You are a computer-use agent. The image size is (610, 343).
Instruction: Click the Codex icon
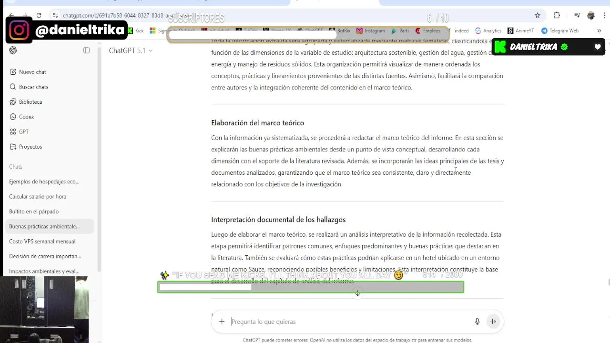[x=13, y=117]
